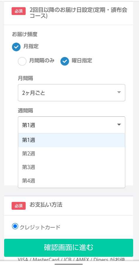Choose 第2週 from the week list
Image resolution: width=139 pixels, height=267 pixels.
(72, 154)
